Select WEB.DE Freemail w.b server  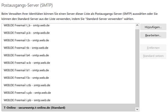[27, 63]
